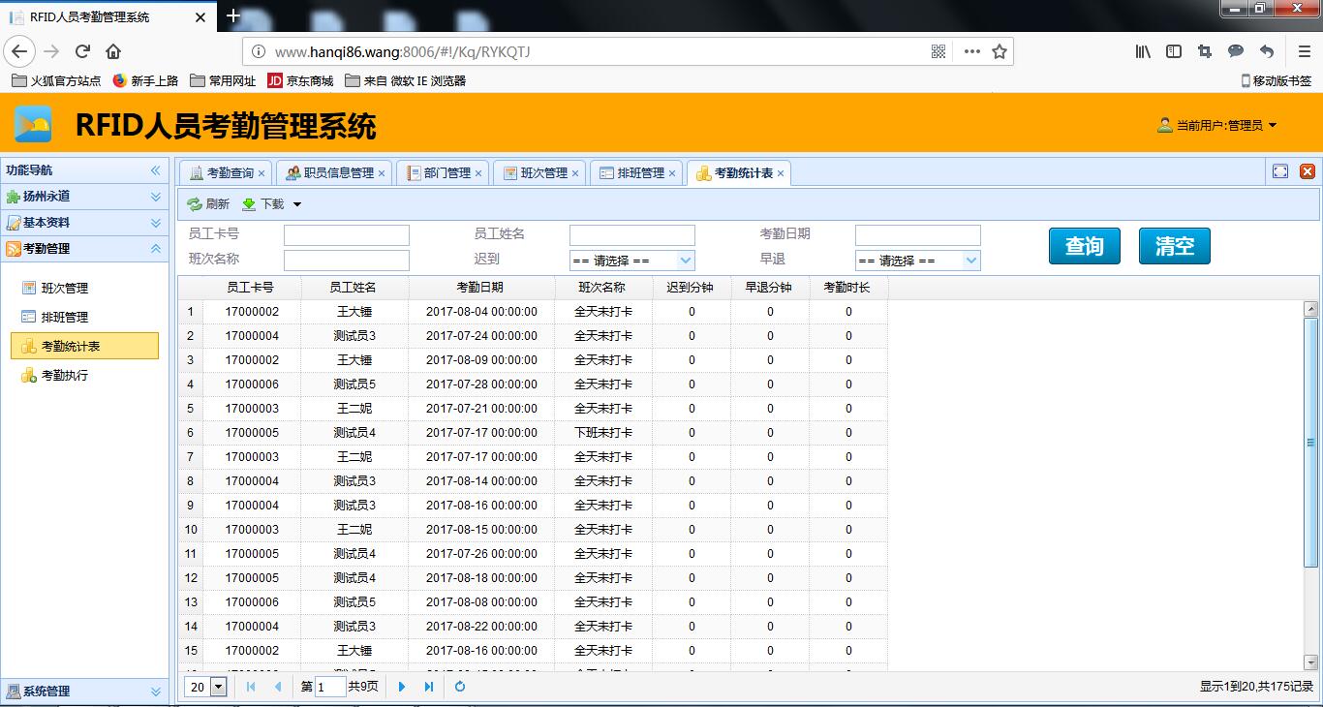Click the 查询 search button
The height and width of the screenshot is (707, 1323).
coord(1084,246)
